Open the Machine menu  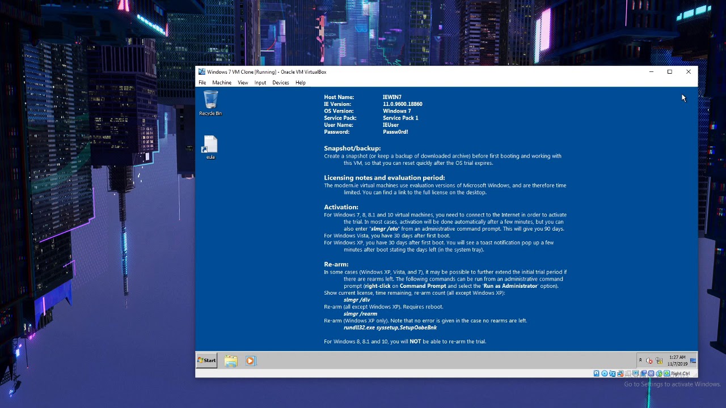coord(222,83)
